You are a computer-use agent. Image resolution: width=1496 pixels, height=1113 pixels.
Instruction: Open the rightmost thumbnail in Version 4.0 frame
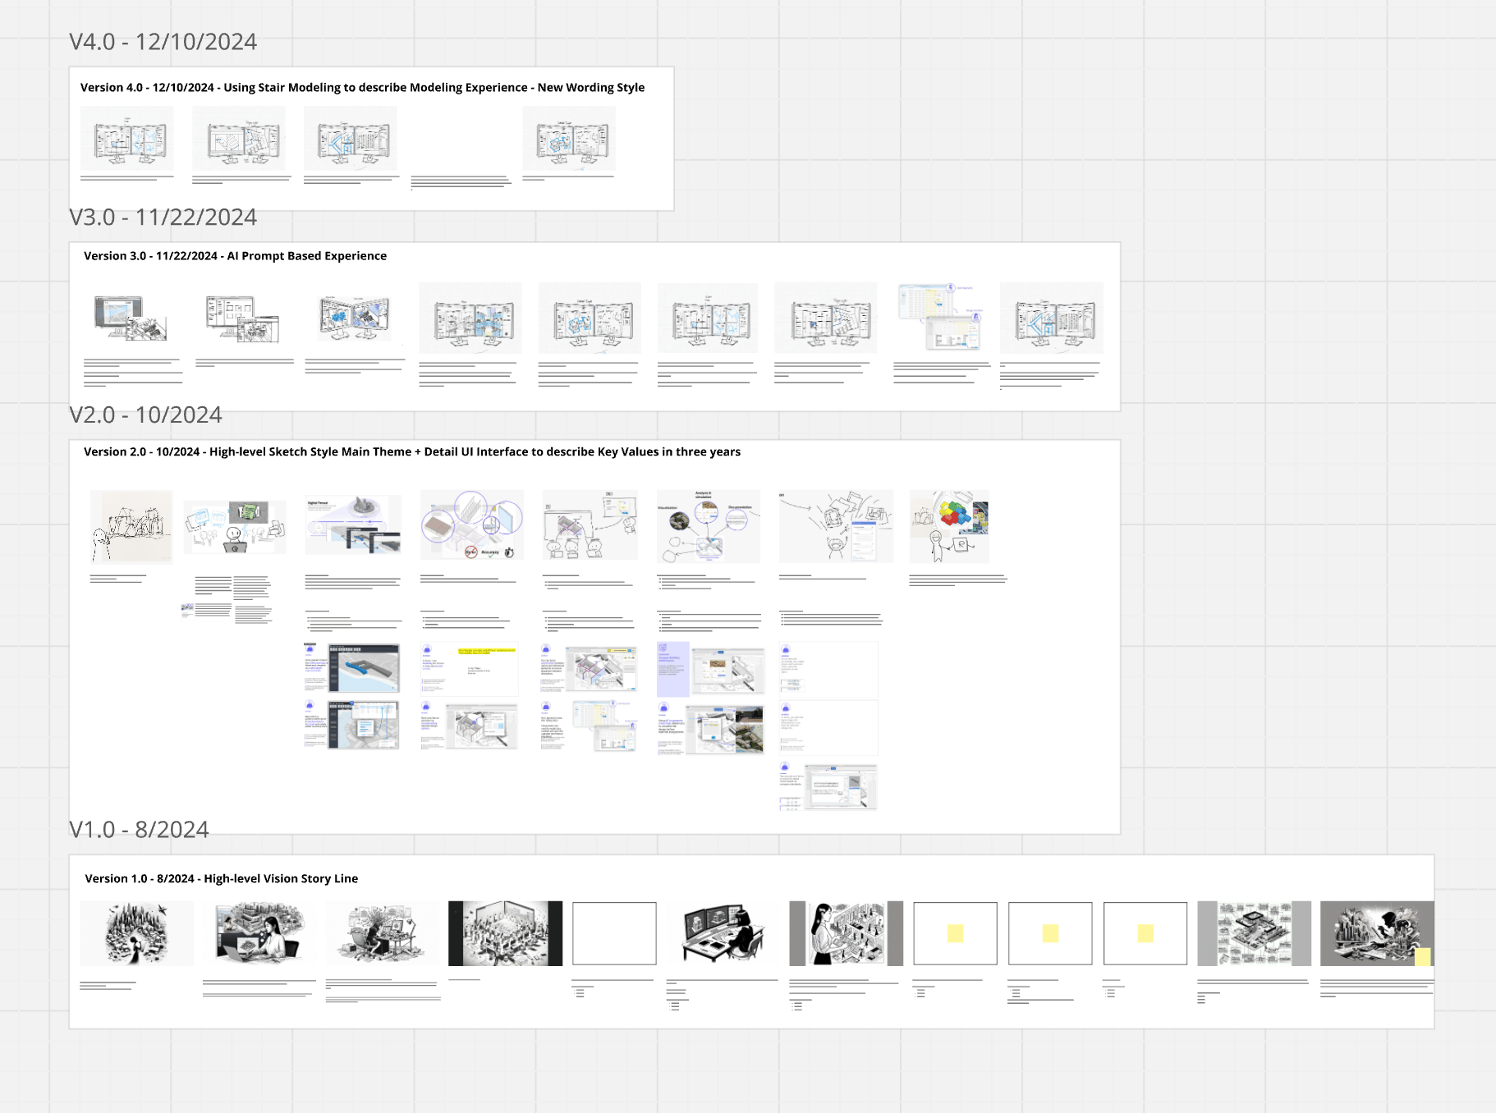coord(569,139)
